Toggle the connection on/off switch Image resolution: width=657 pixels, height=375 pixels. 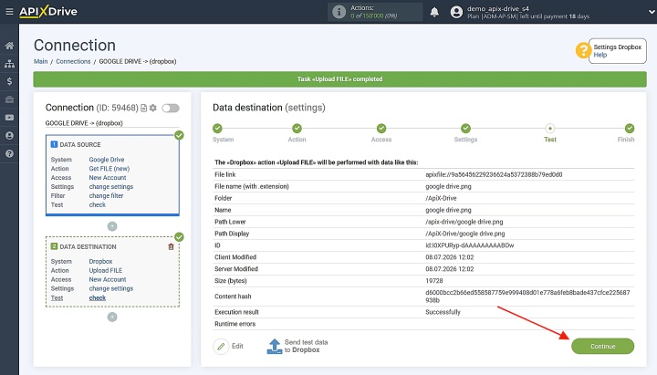[x=171, y=108]
